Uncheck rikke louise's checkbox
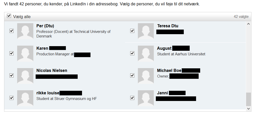Viewport: 254px width, 115px height. tap(11, 98)
